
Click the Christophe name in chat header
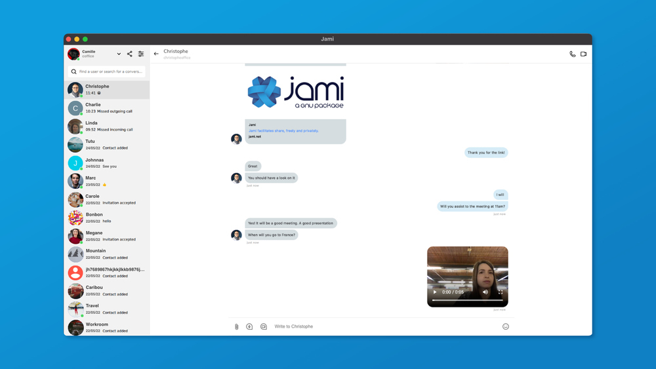click(x=176, y=51)
